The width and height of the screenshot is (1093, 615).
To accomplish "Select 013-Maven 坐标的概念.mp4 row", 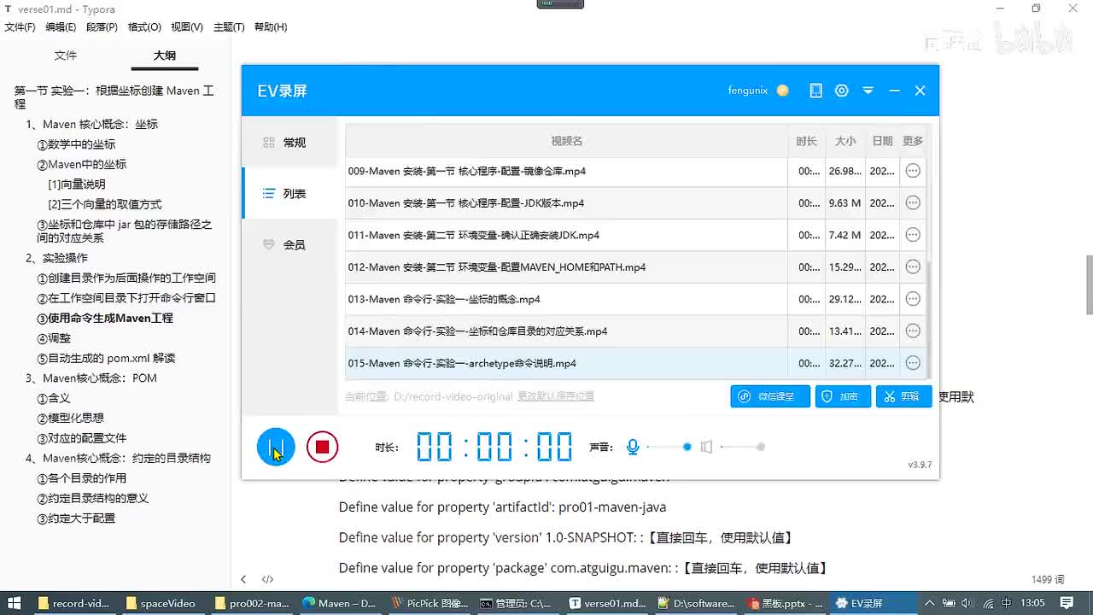I will 635,299.
